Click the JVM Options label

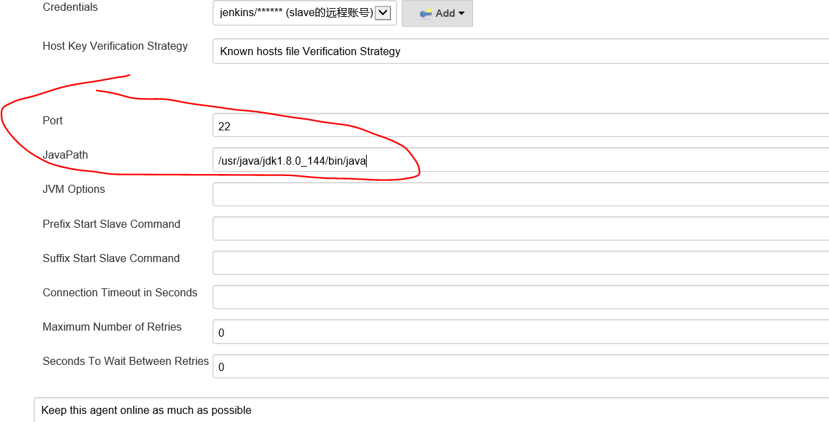[x=74, y=189]
